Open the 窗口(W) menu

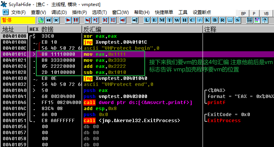(x=121, y=12)
